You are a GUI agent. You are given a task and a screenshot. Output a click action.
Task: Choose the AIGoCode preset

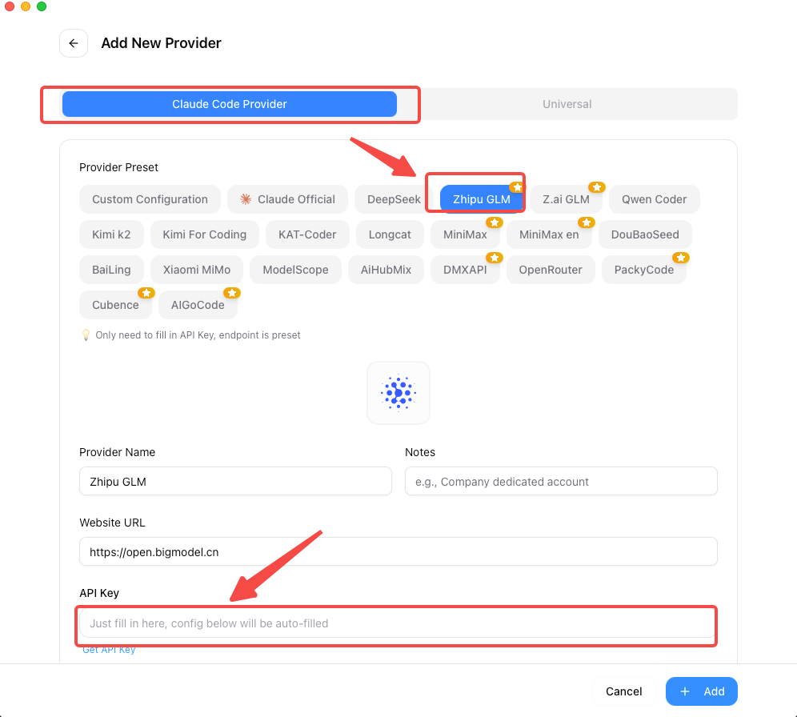pyautogui.click(x=198, y=305)
